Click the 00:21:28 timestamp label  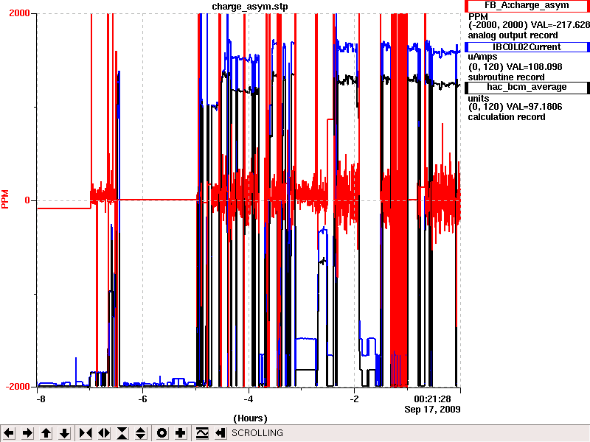(432, 399)
